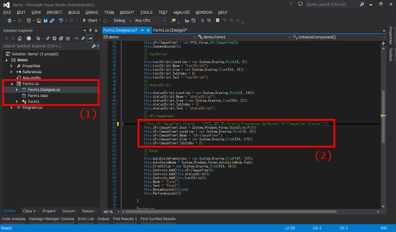The image size is (396, 232).
Task: Click the editor horizontal scrollbar thumb
Action: 230,212
